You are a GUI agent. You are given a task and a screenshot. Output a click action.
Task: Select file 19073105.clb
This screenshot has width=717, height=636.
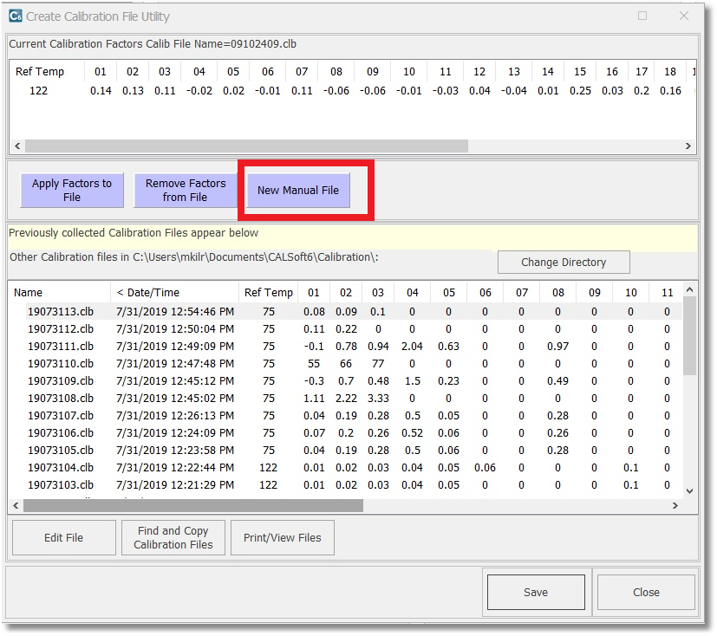point(61,451)
